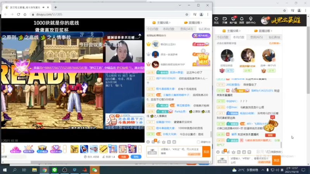Screen dimensions: 310x174
Task: Open reading list in front Chrome window
Action: click(x=195, y=14)
